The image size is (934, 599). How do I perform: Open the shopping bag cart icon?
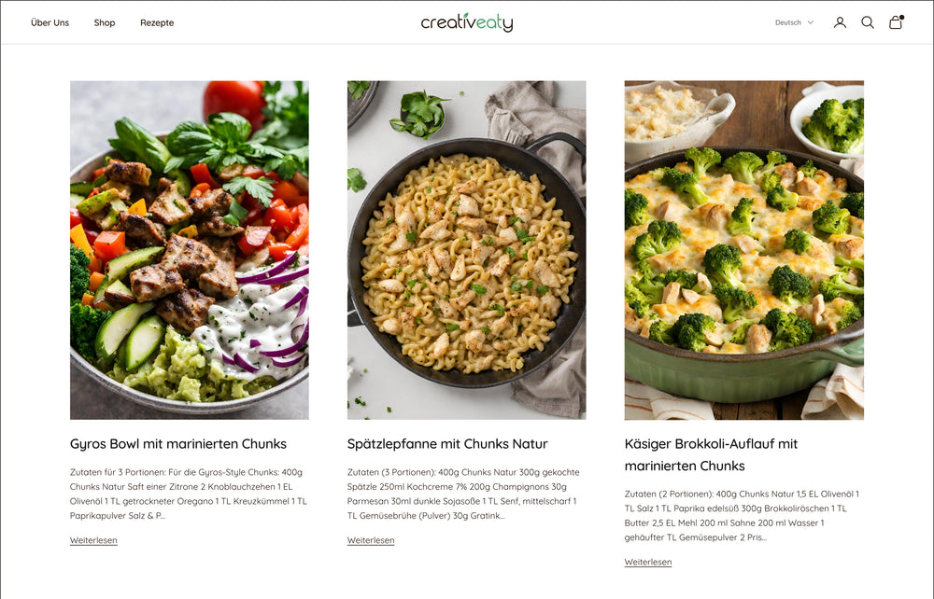[896, 22]
